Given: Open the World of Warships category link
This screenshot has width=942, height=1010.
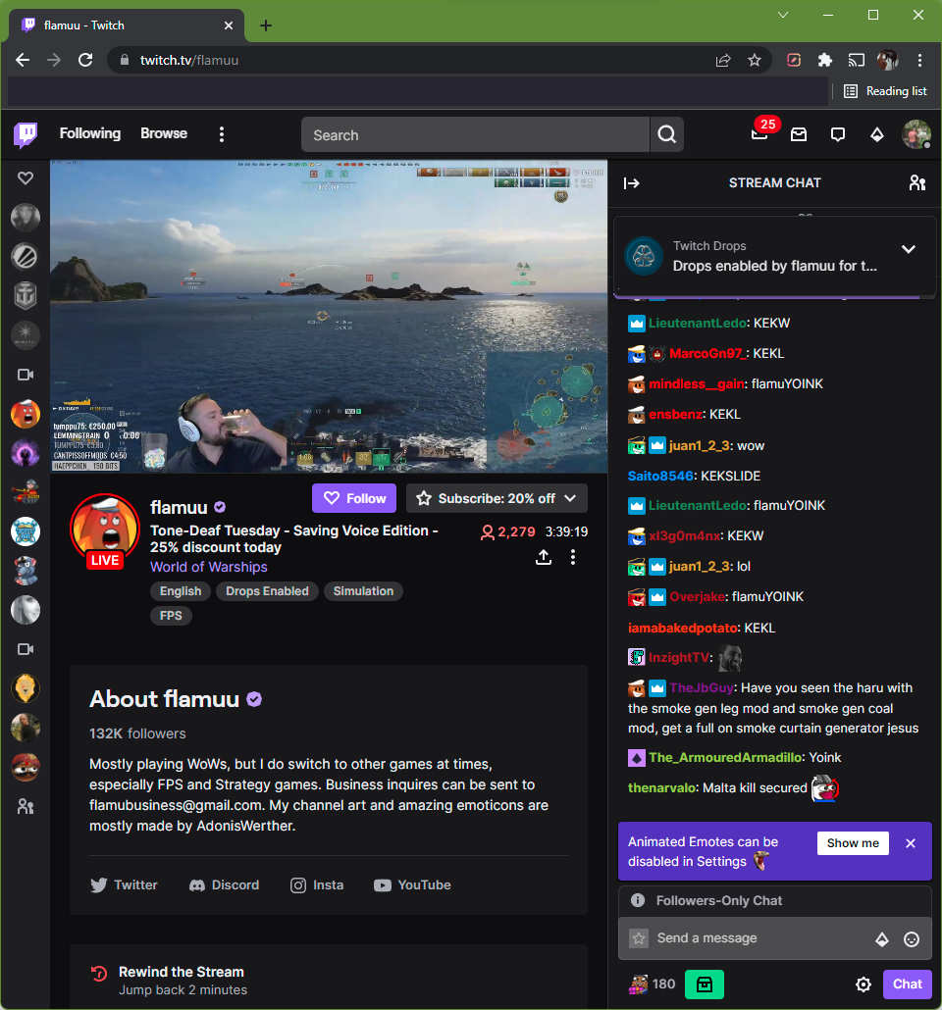Looking at the screenshot, I should click(209, 567).
